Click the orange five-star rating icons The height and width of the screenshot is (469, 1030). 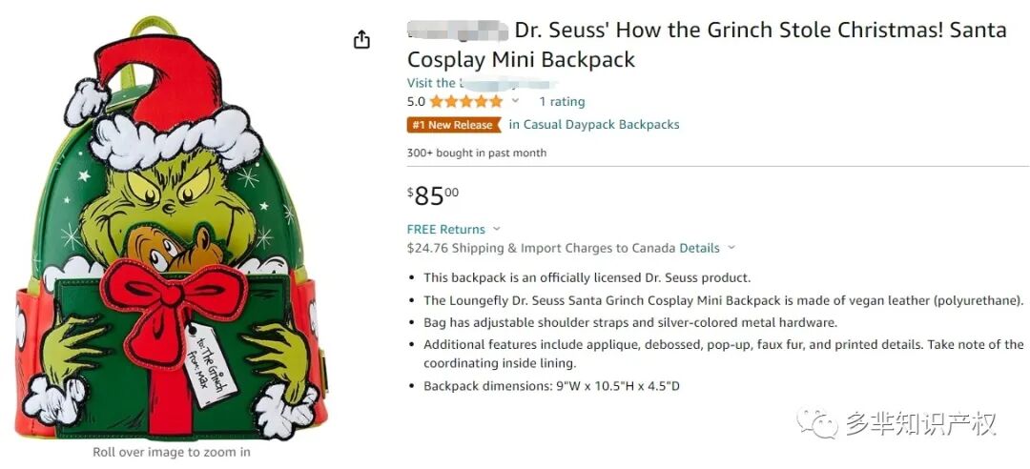coord(466,102)
